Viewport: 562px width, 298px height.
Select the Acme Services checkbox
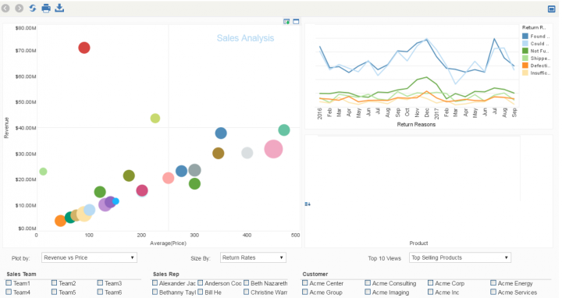tap(493, 292)
